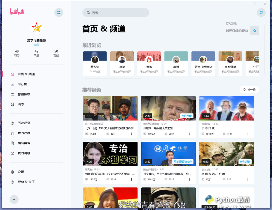Open 设置 settings page
The height and width of the screenshot is (210, 272).
pos(37,172)
